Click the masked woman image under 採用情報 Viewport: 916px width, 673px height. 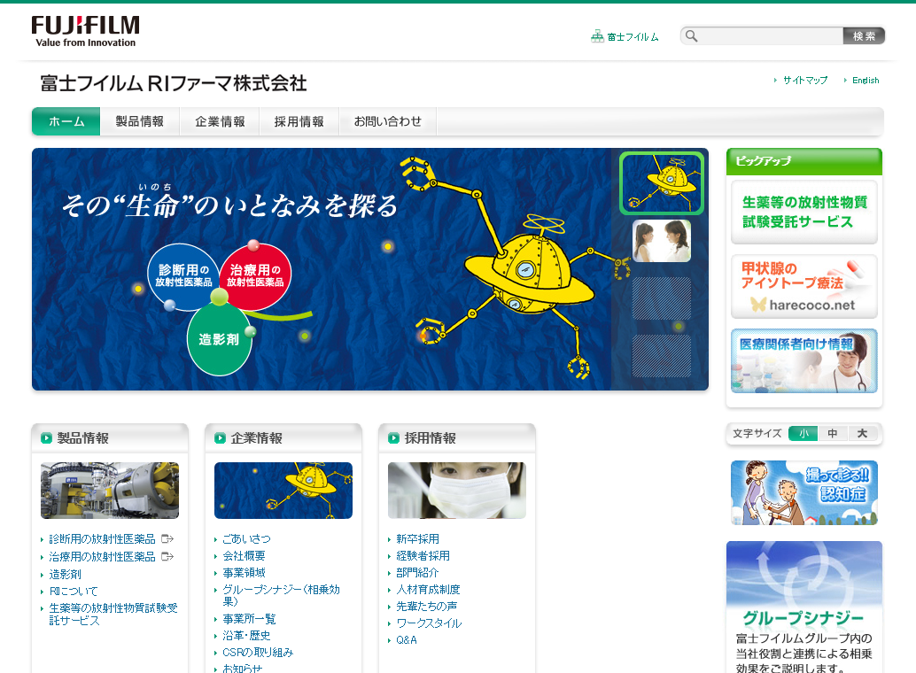click(457, 491)
